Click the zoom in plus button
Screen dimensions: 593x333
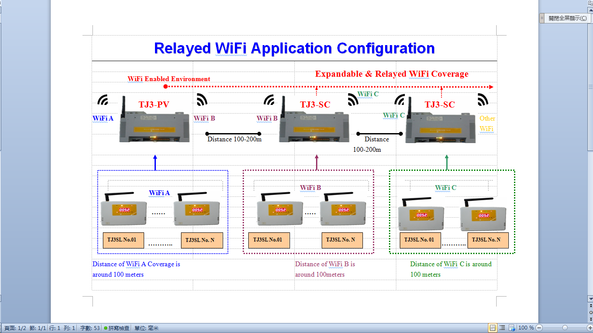pyautogui.click(x=590, y=328)
